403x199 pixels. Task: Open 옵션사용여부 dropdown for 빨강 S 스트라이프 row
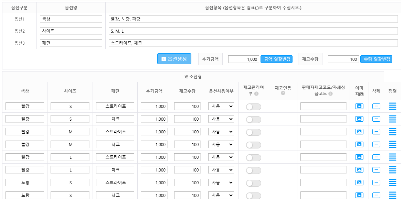[221, 107]
